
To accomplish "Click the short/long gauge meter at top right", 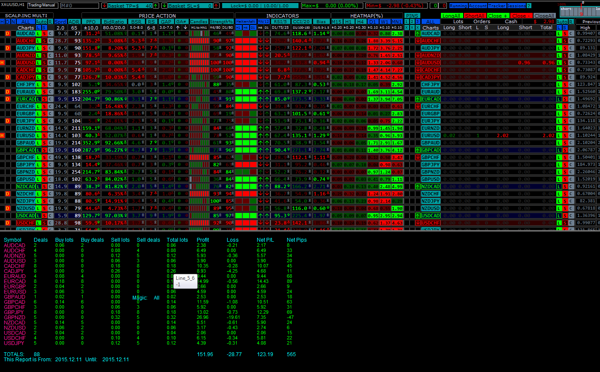I will 579,11.
